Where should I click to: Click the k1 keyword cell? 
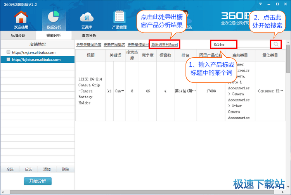109,91
